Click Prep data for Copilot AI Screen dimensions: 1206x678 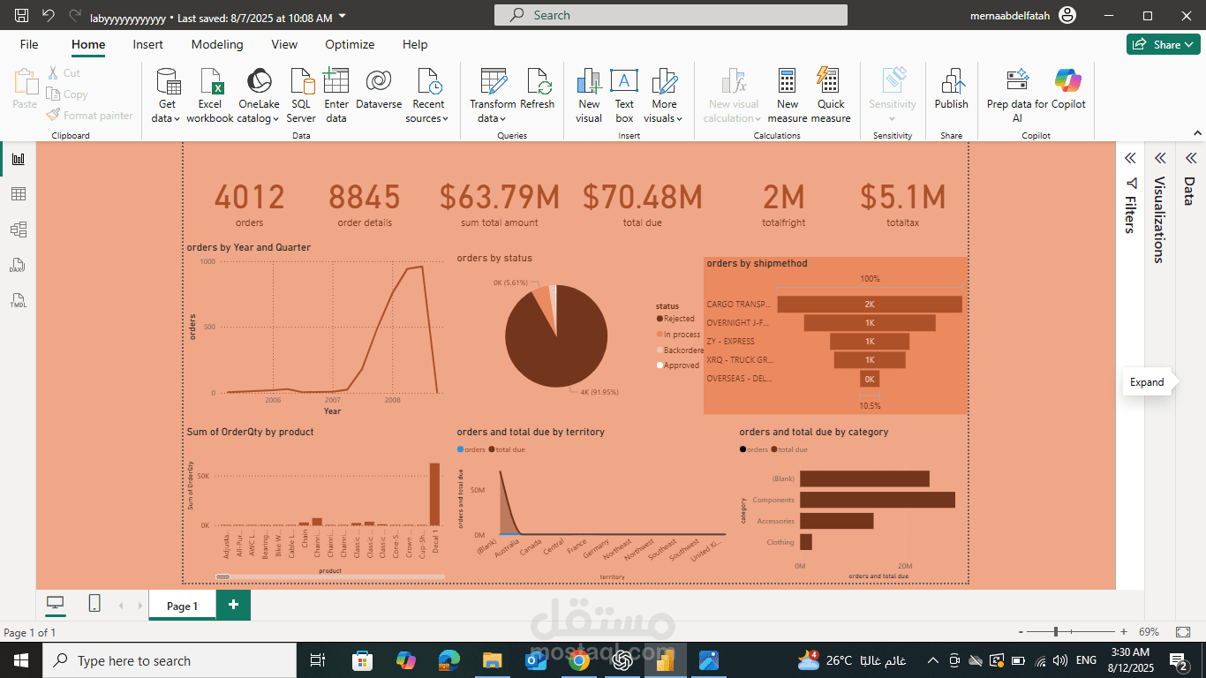(1017, 95)
